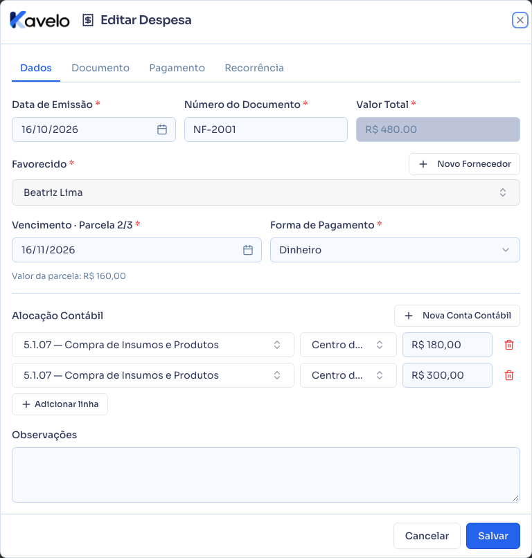Open account dropdown in R$ 180,00 row
Screen dimensions: 532x558
(x=153, y=345)
